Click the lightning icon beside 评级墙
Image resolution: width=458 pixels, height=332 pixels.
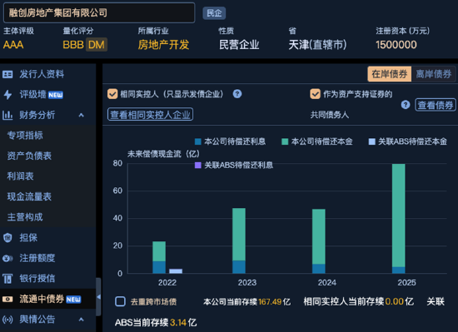[x=7, y=95]
